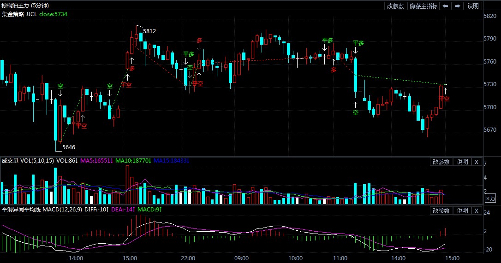Open 说明 in the MACD panel
This screenshot has height=263, width=501.
pos(462,210)
